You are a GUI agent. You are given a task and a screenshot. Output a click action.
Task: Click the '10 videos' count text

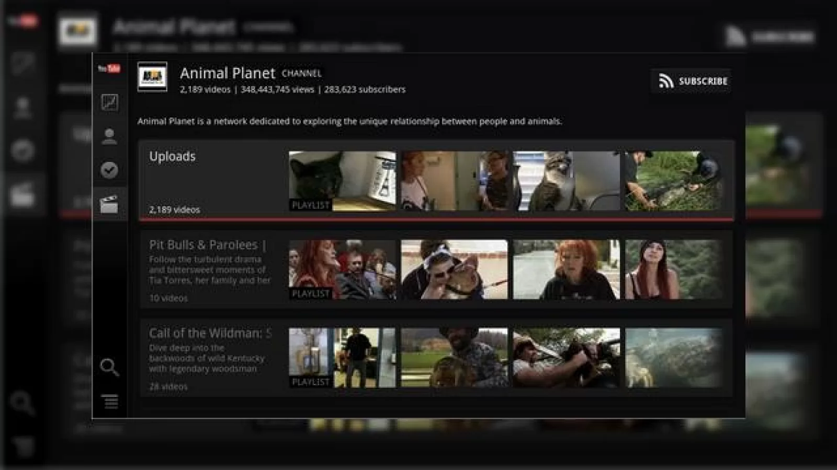tap(168, 298)
